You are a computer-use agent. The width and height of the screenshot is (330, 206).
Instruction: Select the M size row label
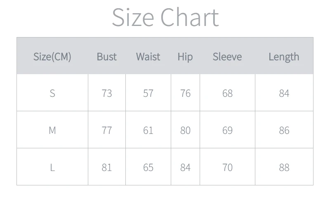[52, 130]
